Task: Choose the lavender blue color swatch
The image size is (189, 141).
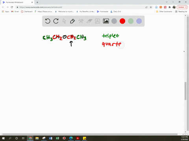Action: pyautogui.click(x=139, y=21)
